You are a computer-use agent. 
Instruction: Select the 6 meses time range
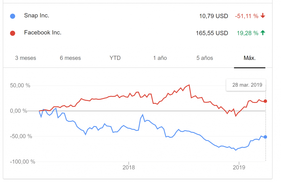(70, 58)
